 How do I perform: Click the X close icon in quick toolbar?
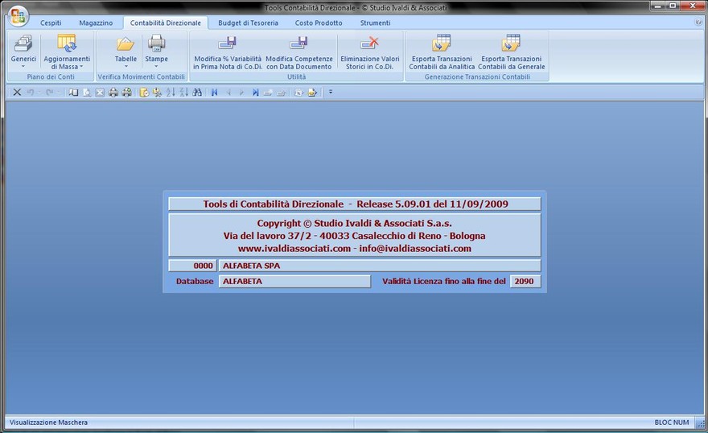coord(17,93)
